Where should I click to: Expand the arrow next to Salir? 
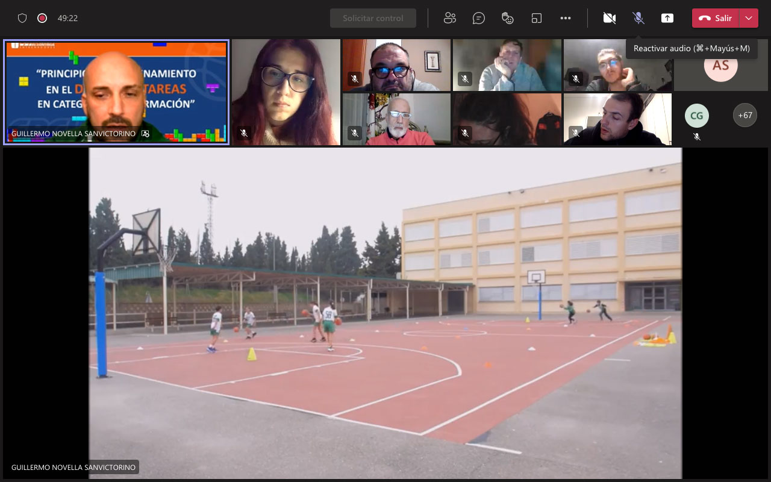tap(749, 18)
